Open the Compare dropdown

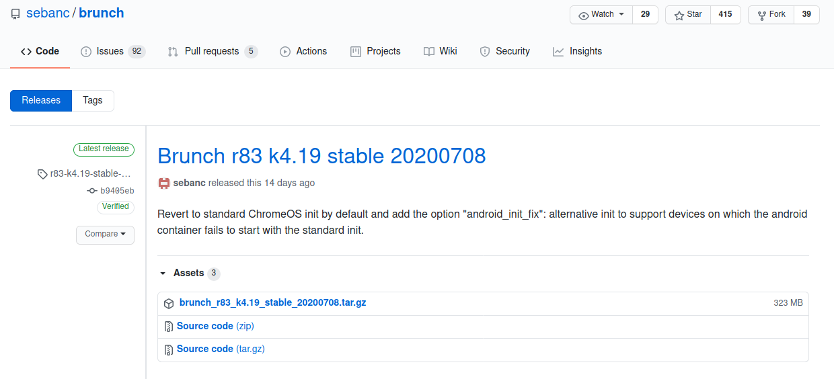point(105,235)
